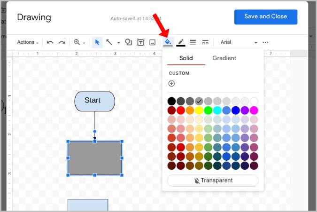Open the Shape tool

coord(128,42)
